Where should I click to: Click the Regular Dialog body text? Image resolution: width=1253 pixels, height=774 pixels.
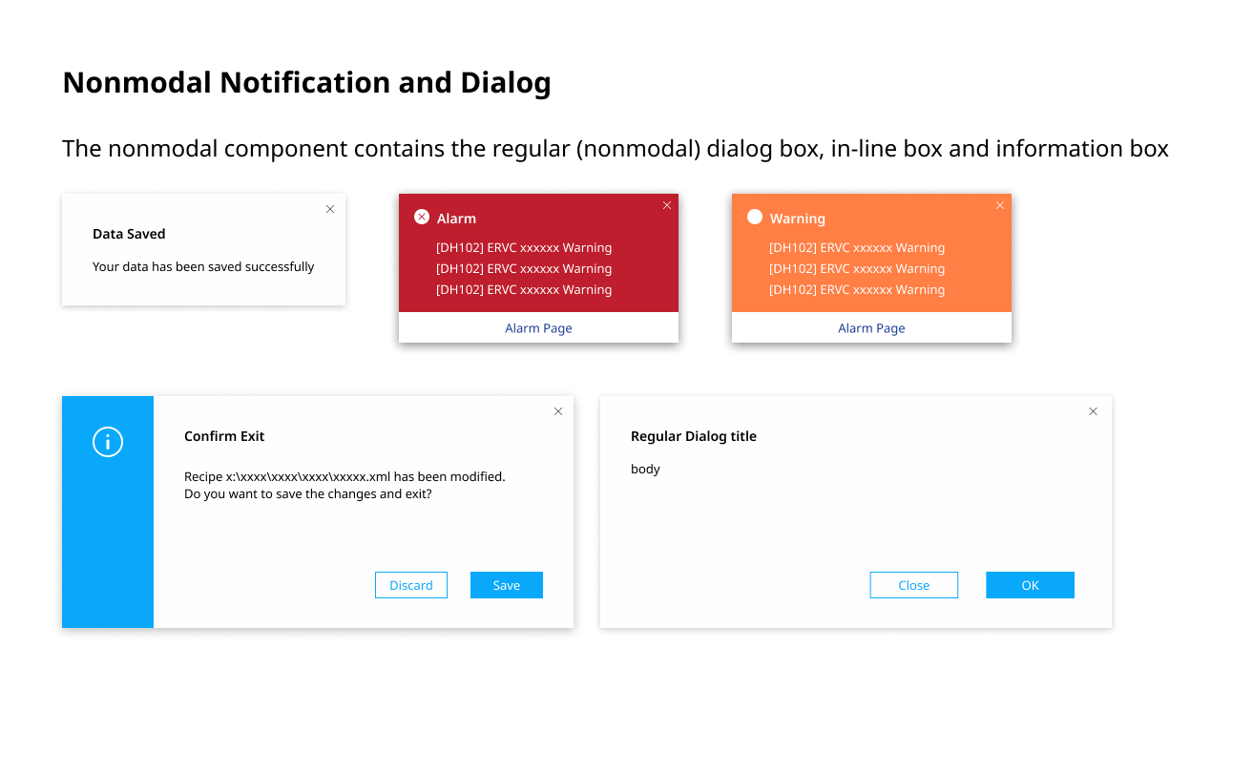click(645, 470)
